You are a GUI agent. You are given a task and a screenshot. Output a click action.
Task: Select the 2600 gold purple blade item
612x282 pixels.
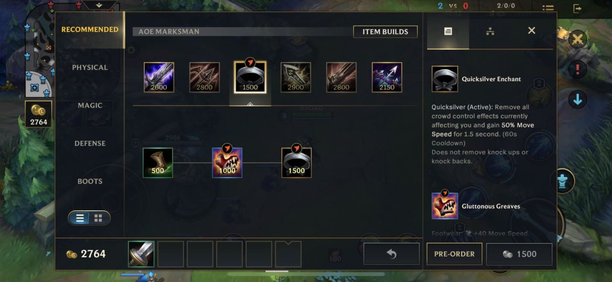point(159,77)
